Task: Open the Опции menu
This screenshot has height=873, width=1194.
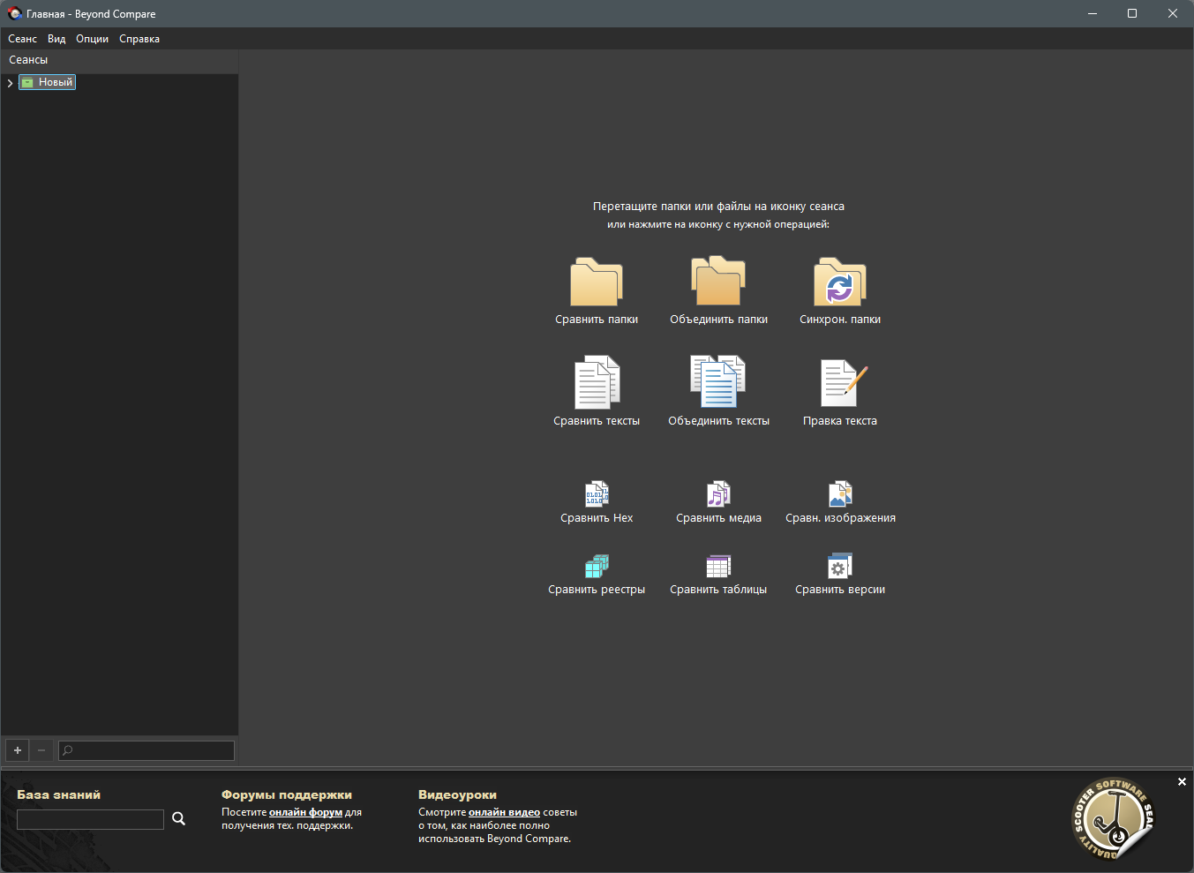Action: click(x=92, y=39)
